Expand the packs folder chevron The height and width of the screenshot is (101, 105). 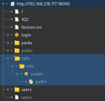pos(12,43)
